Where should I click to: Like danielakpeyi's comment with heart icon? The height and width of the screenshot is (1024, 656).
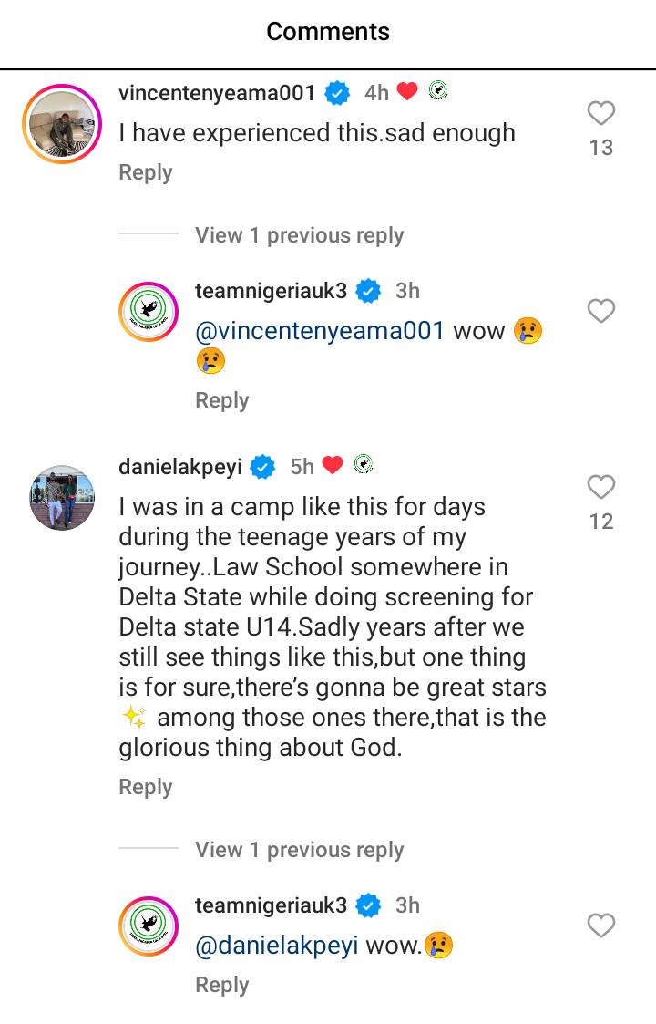click(600, 488)
